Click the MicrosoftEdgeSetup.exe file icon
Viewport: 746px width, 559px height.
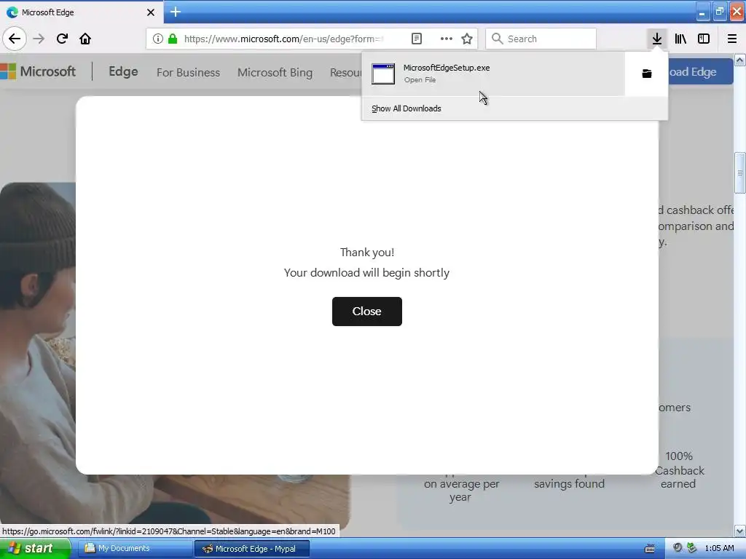pyautogui.click(x=383, y=74)
